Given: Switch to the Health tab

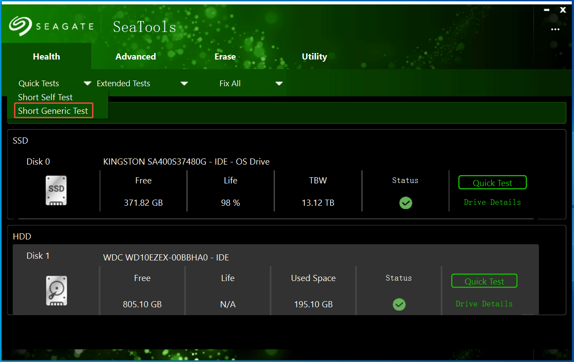Looking at the screenshot, I should (46, 56).
